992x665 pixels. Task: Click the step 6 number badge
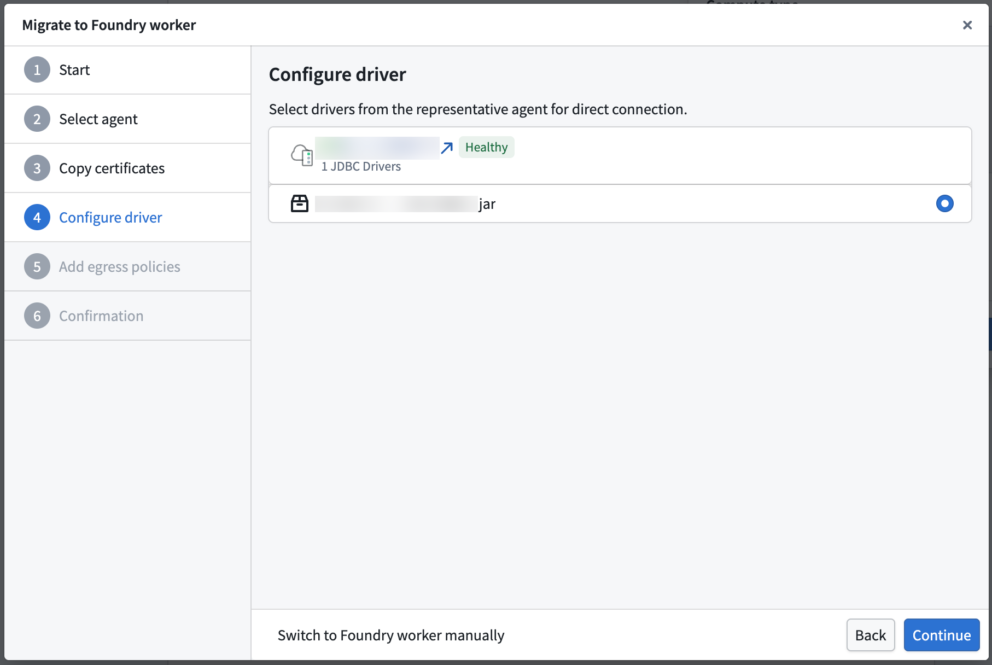pyautogui.click(x=37, y=316)
